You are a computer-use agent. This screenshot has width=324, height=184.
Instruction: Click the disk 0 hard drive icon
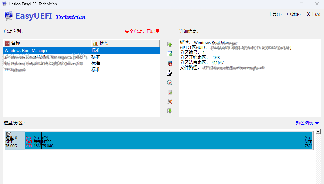(x=9, y=134)
